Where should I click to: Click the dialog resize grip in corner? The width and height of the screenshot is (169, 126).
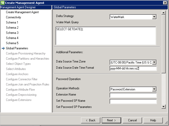[167, 123]
